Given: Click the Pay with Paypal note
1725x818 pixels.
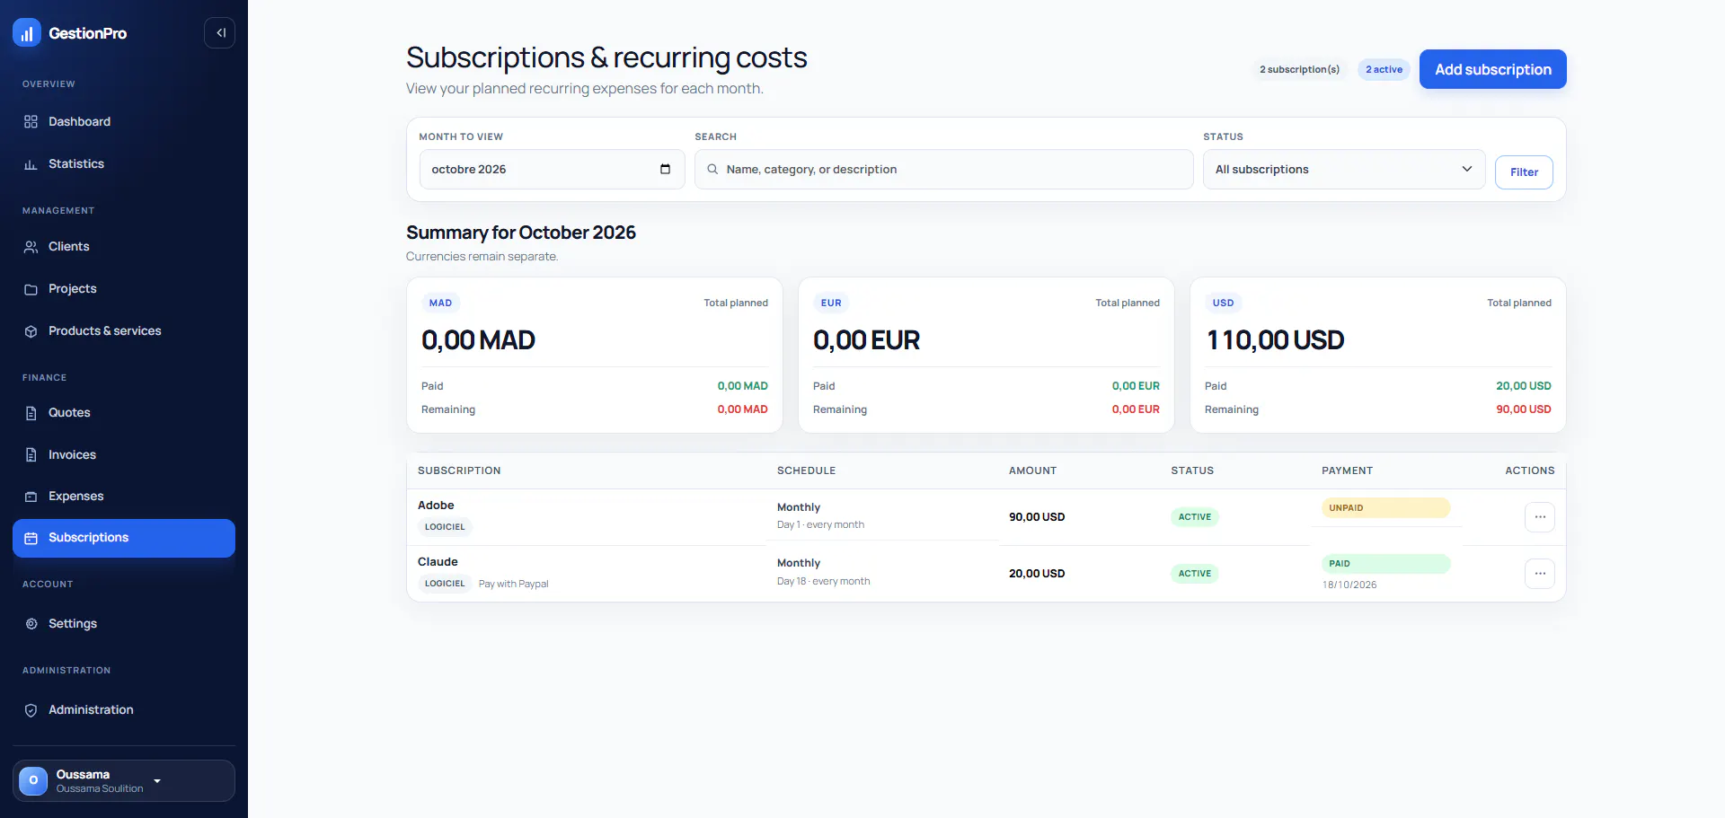Looking at the screenshot, I should tap(513, 584).
